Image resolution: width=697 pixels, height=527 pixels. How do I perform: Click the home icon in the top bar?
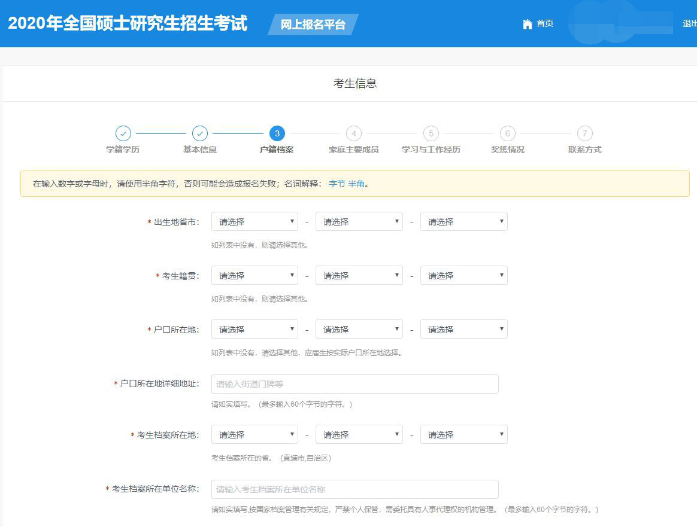point(527,24)
